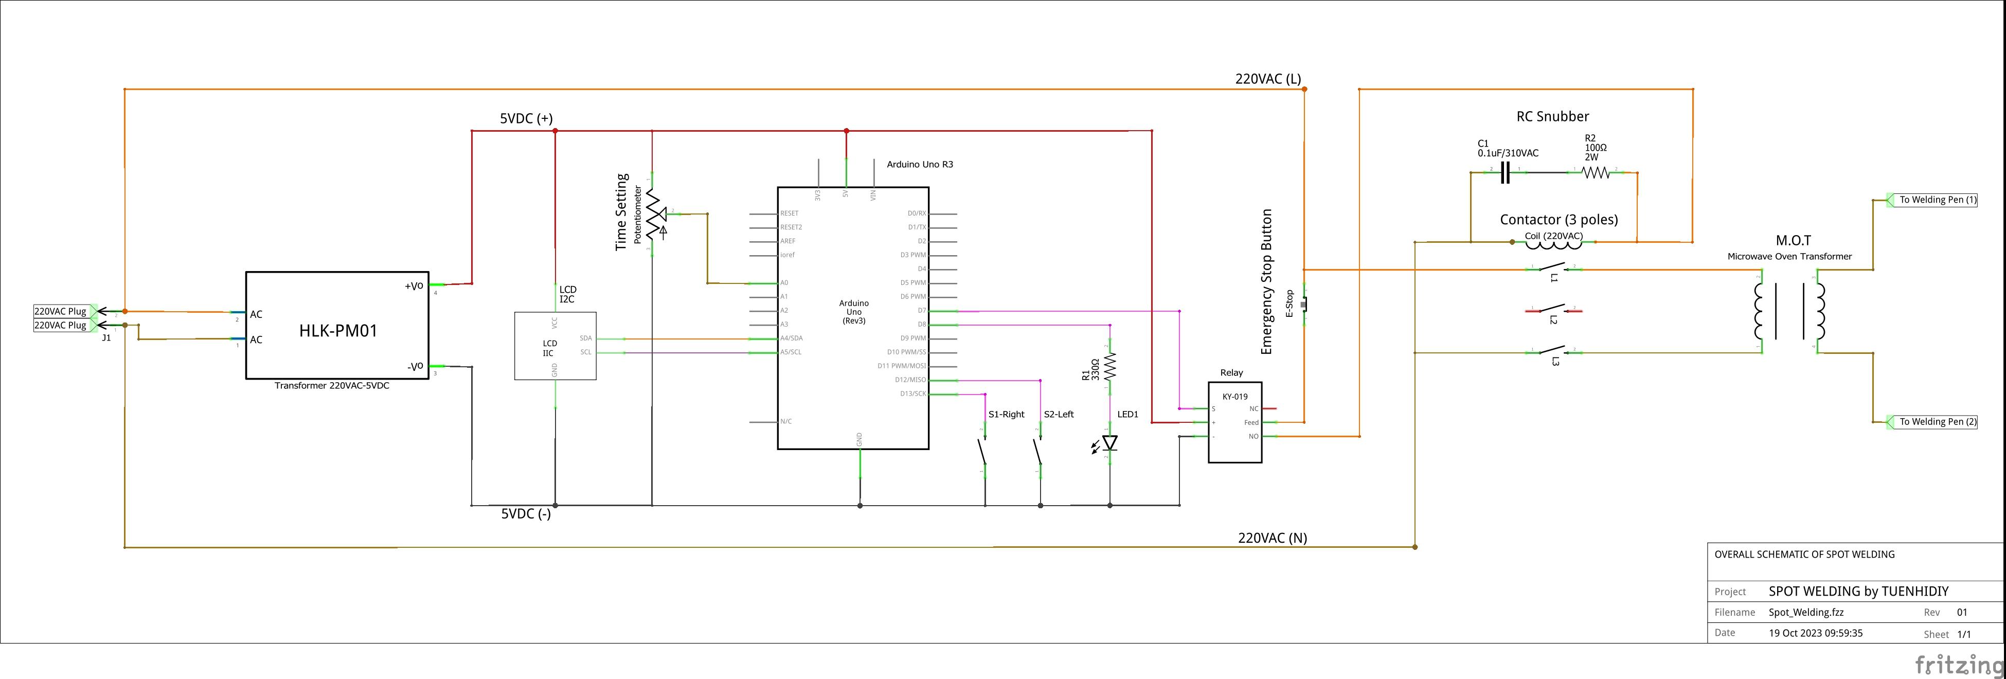Click the Sheet 1/1 field
This screenshot has width=2006, height=679.
[1947, 634]
